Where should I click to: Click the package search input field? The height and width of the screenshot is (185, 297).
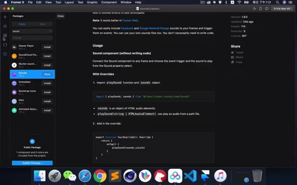tap(32, 31)
